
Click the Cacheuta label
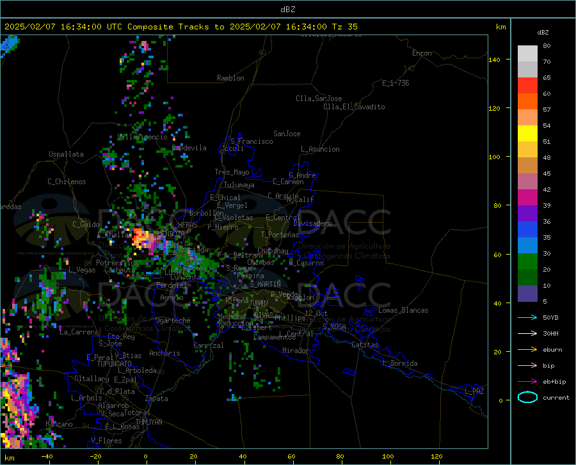click(x=120, y=270)
